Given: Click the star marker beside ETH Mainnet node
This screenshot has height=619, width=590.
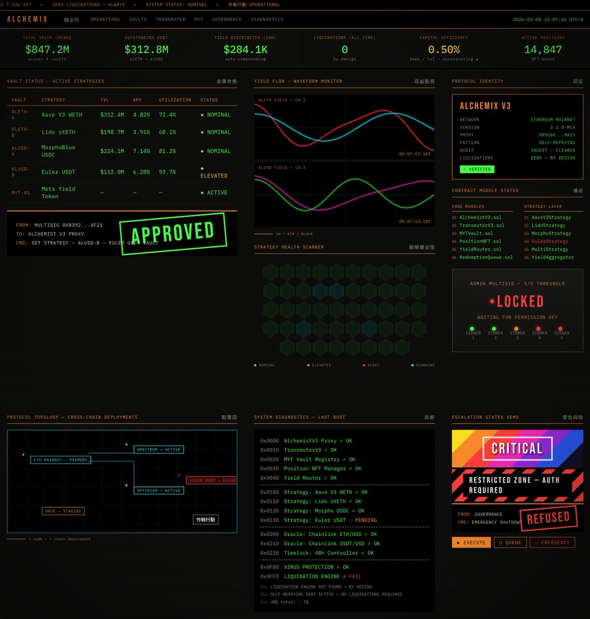Looking at the screenshot, I should pyautogui.click(x=23, y=454).
